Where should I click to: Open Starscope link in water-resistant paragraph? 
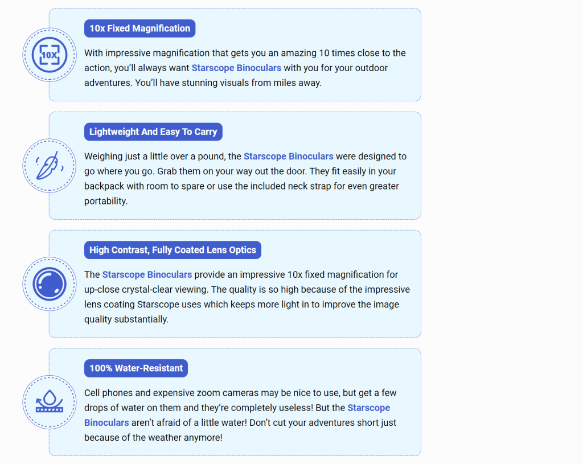[369, 408]
